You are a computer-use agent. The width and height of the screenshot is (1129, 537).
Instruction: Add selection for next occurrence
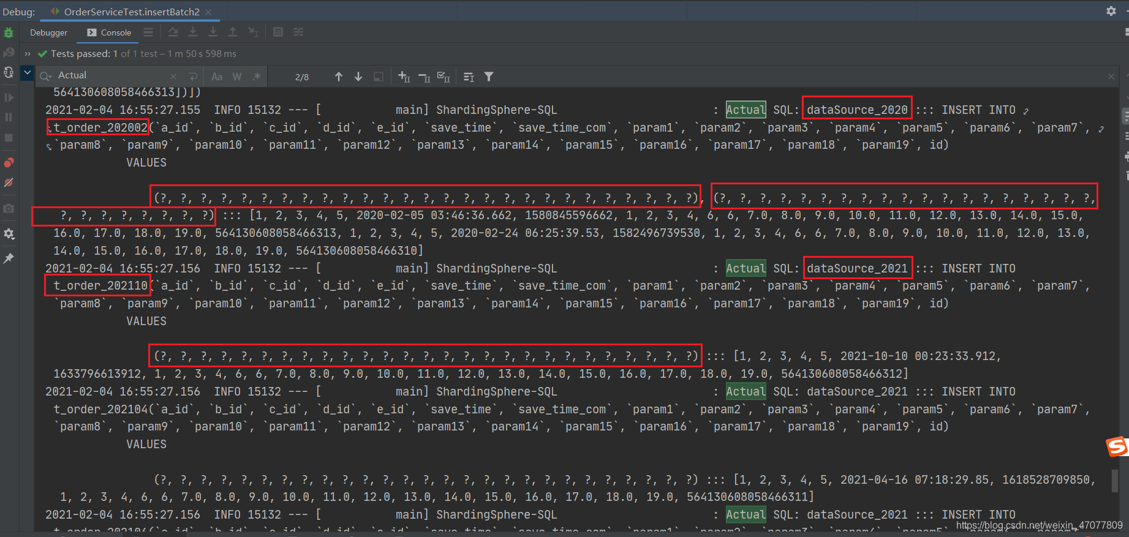point(404,77)
